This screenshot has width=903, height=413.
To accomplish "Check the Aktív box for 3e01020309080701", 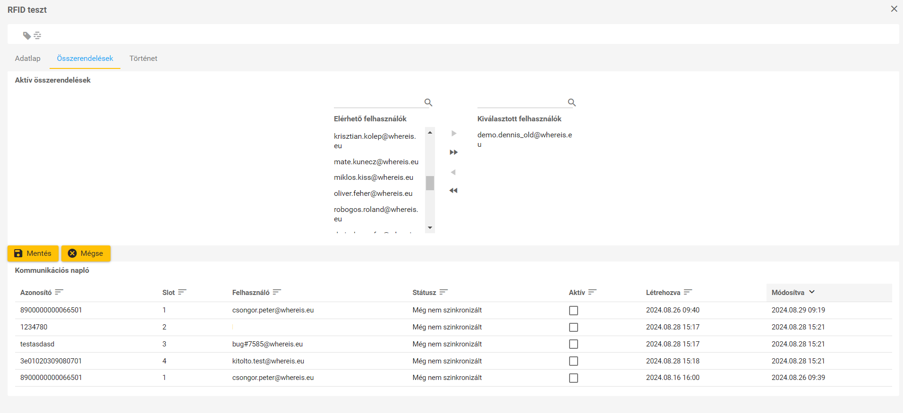I will coord(573,361).
